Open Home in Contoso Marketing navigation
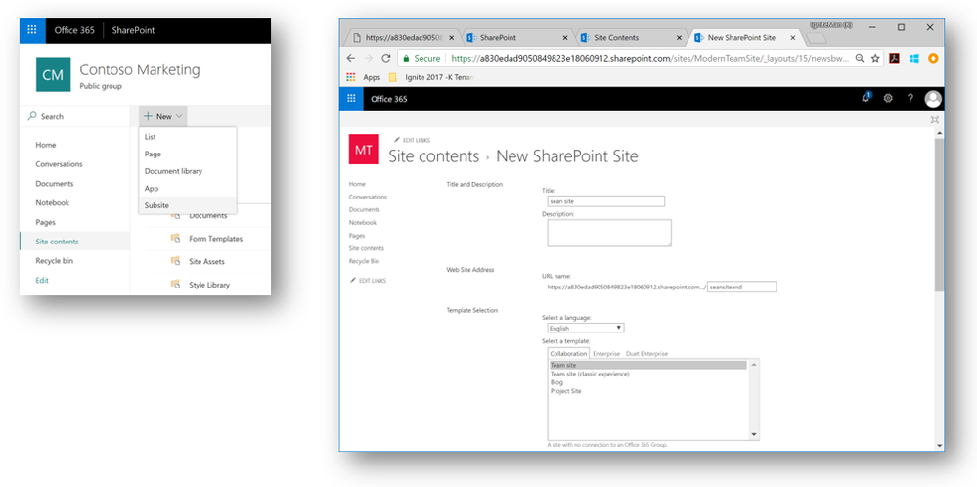This screenshot has width=977, height=487. click(46, 145)
